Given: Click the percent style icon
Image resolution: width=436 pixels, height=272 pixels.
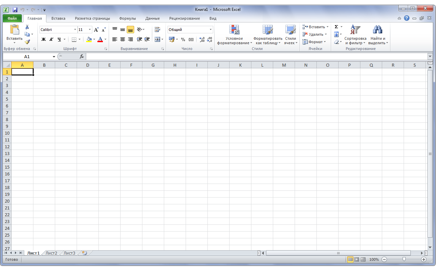Looking at the screenshot, I should (183, 39).
